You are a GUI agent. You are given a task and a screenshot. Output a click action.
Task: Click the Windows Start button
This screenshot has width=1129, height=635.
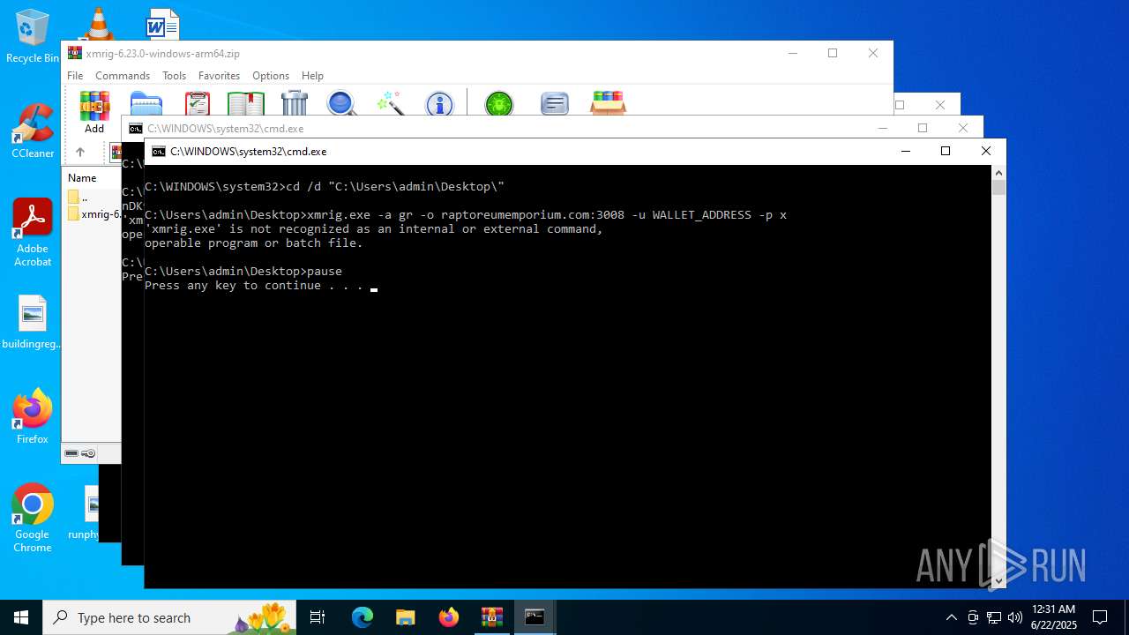21,617
